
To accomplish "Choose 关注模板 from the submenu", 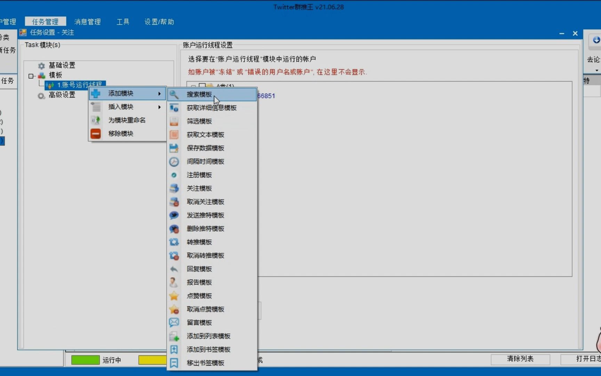I will click(212, 188).
